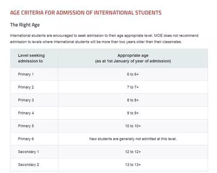Select 'The Right Age' subheading

pos(25,25)
